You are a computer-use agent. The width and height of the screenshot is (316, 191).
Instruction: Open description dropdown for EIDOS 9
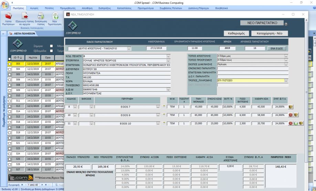[158, 115]
